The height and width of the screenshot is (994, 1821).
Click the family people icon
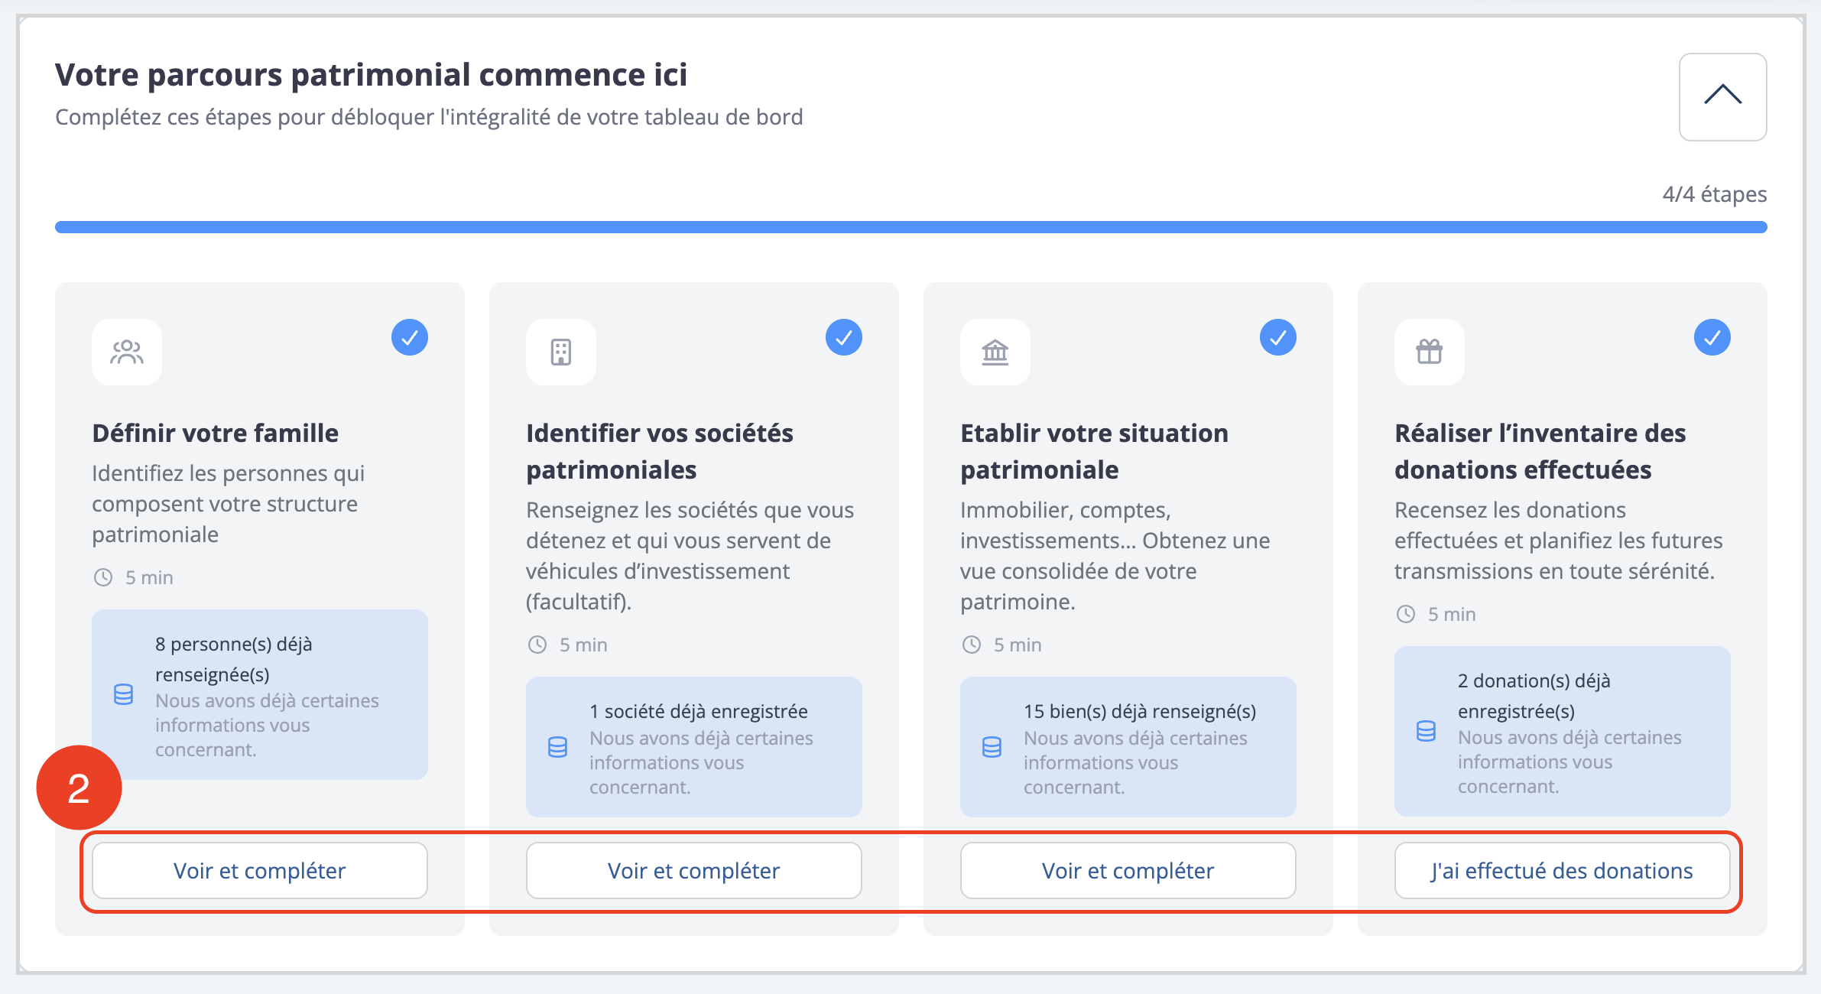click(127, 352)
